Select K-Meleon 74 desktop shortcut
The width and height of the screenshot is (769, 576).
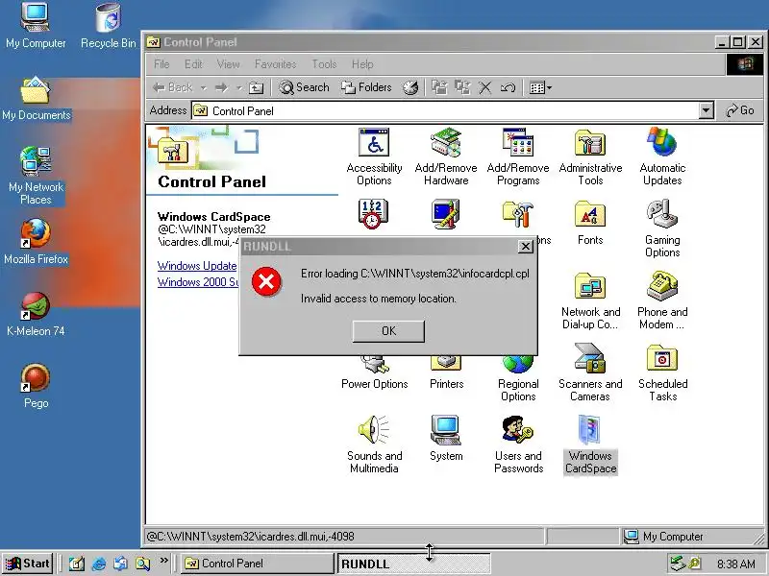[x=36, y=314]
